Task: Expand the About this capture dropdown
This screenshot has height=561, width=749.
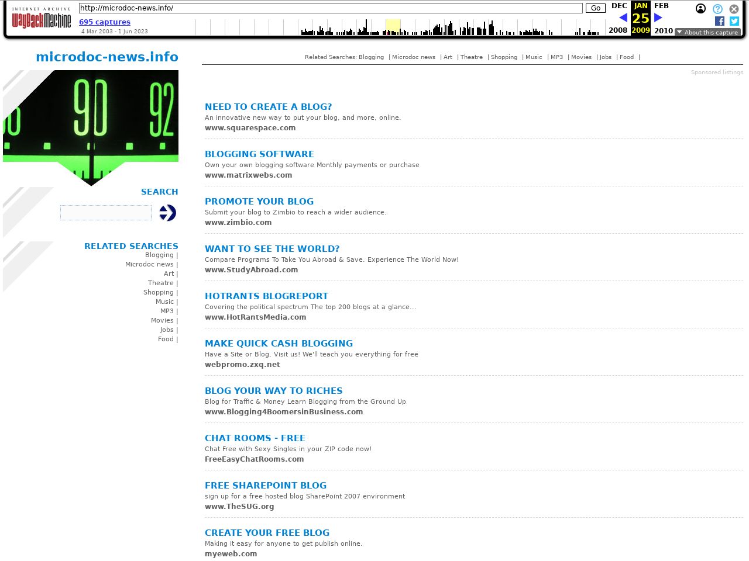Action: pyautogui.click(x=707, y=32)
